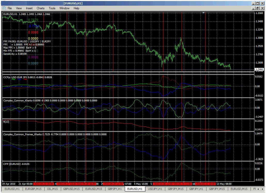Open the File menu
Image resolution: width=266 pixels, height=193 pixels.
(x=10, y=8)
